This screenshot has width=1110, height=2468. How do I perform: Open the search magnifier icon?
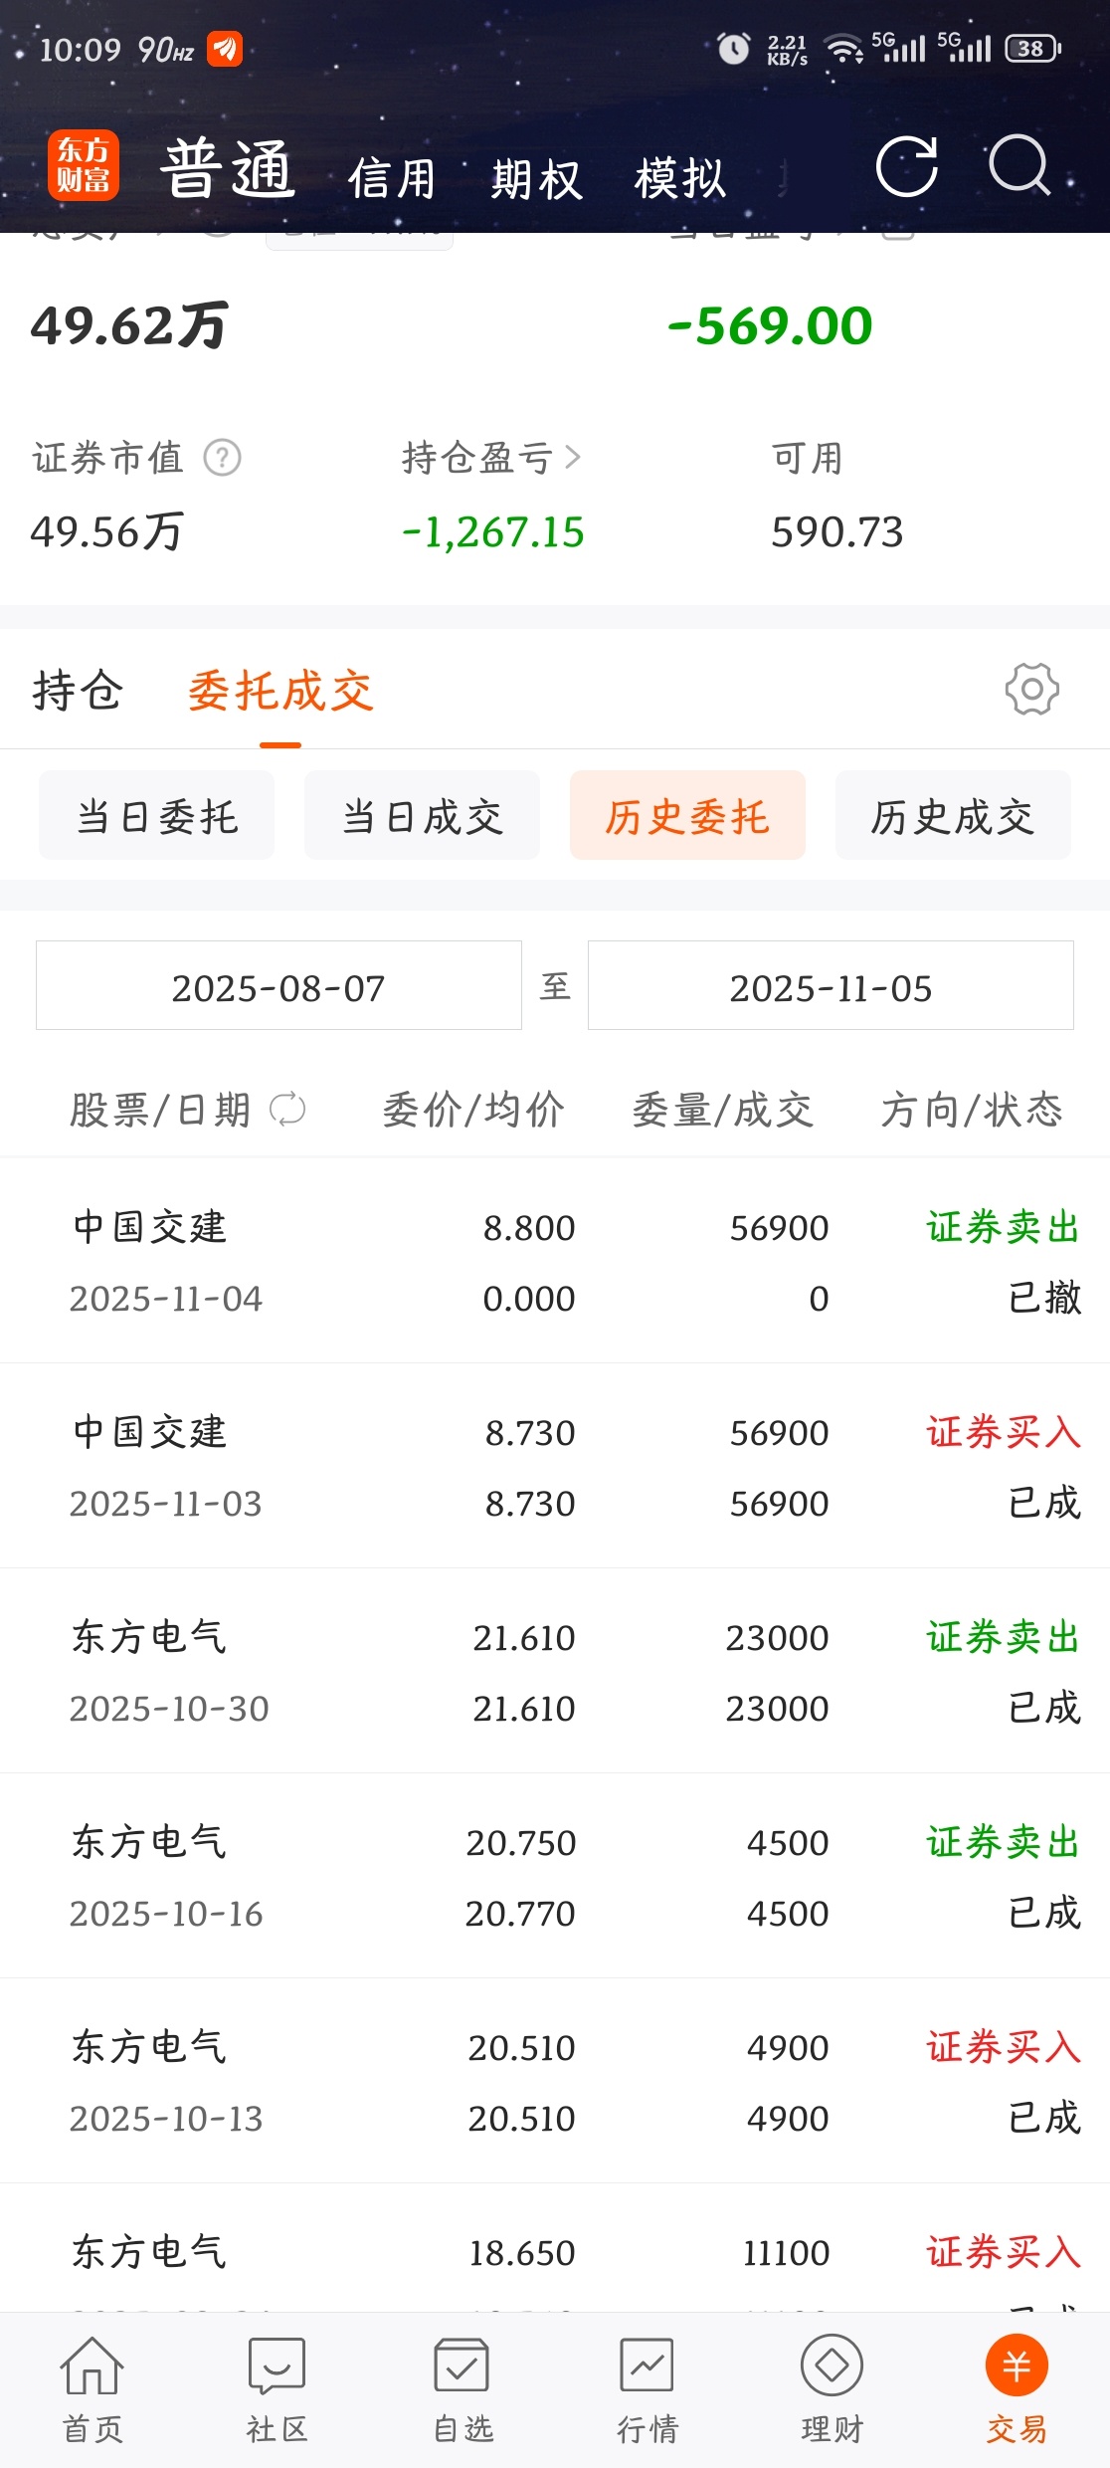pyautogui.click(x=1020, y=165)
